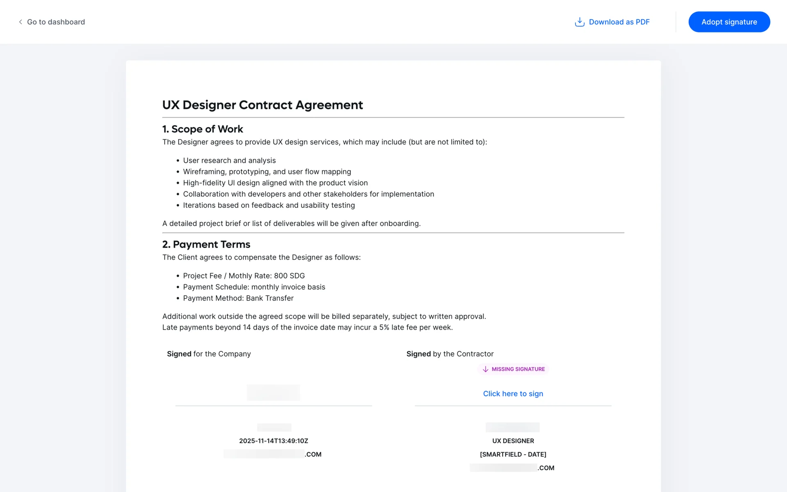This screenshot has height=492, width=787.
Task: Click the 'Project Fee / Mothly Rate' bullet
Action: click(x=243, y=276)
